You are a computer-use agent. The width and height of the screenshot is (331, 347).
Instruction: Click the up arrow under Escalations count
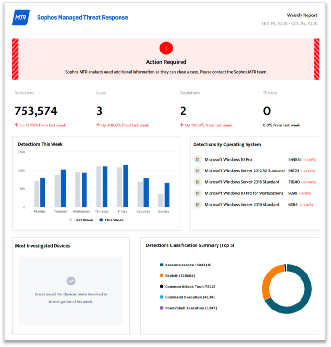tap(181, 125)
